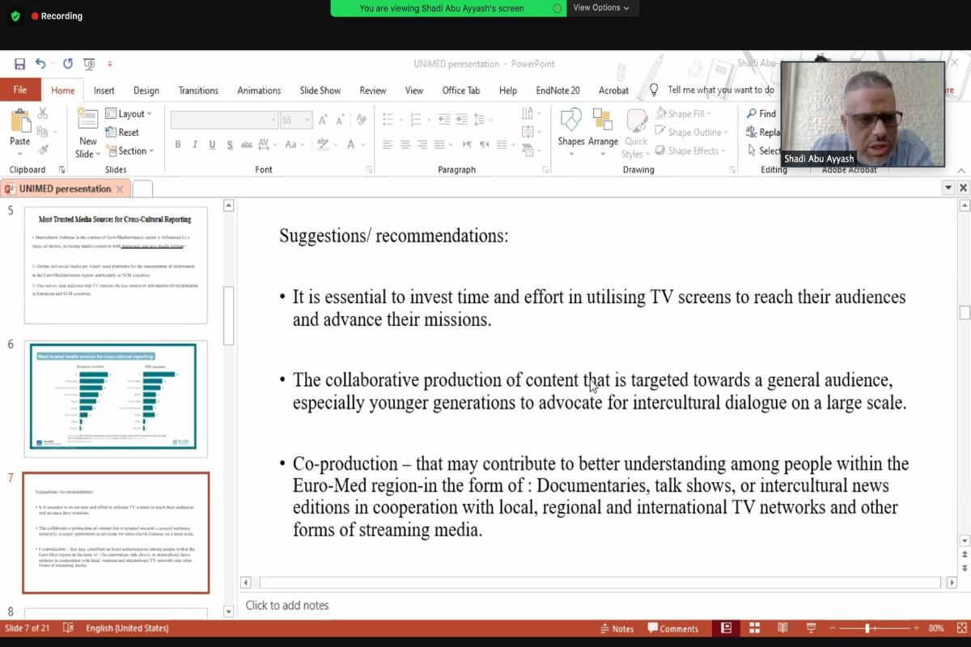Decrease the font size
The height and width of the screenshot is (647, 971).
340,121
